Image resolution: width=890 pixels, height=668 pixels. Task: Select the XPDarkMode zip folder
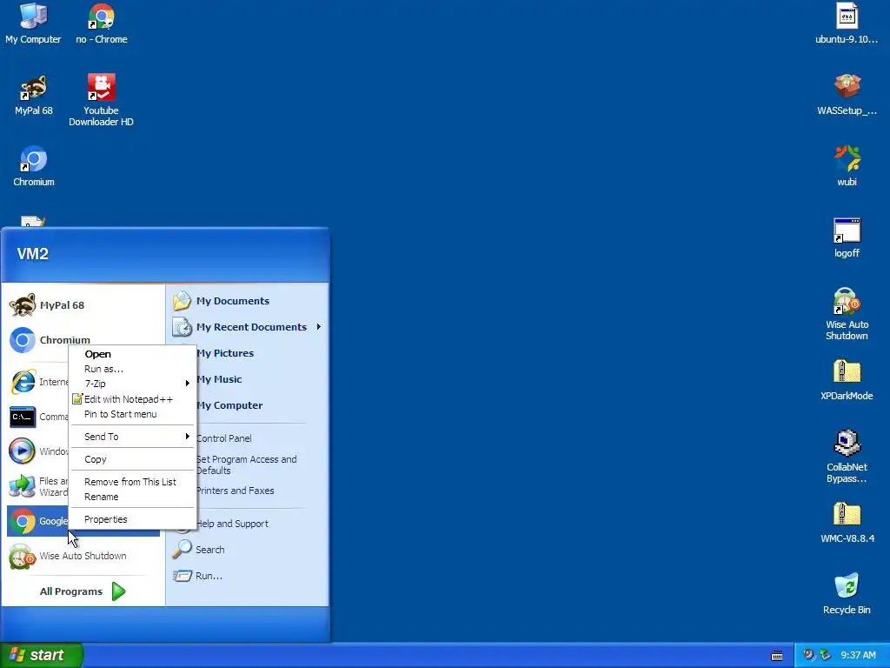pos(847,380)
